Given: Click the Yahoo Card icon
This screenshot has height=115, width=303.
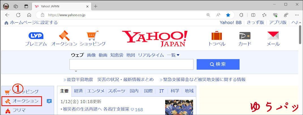Looking at the screenshot, I should (245, 36).
